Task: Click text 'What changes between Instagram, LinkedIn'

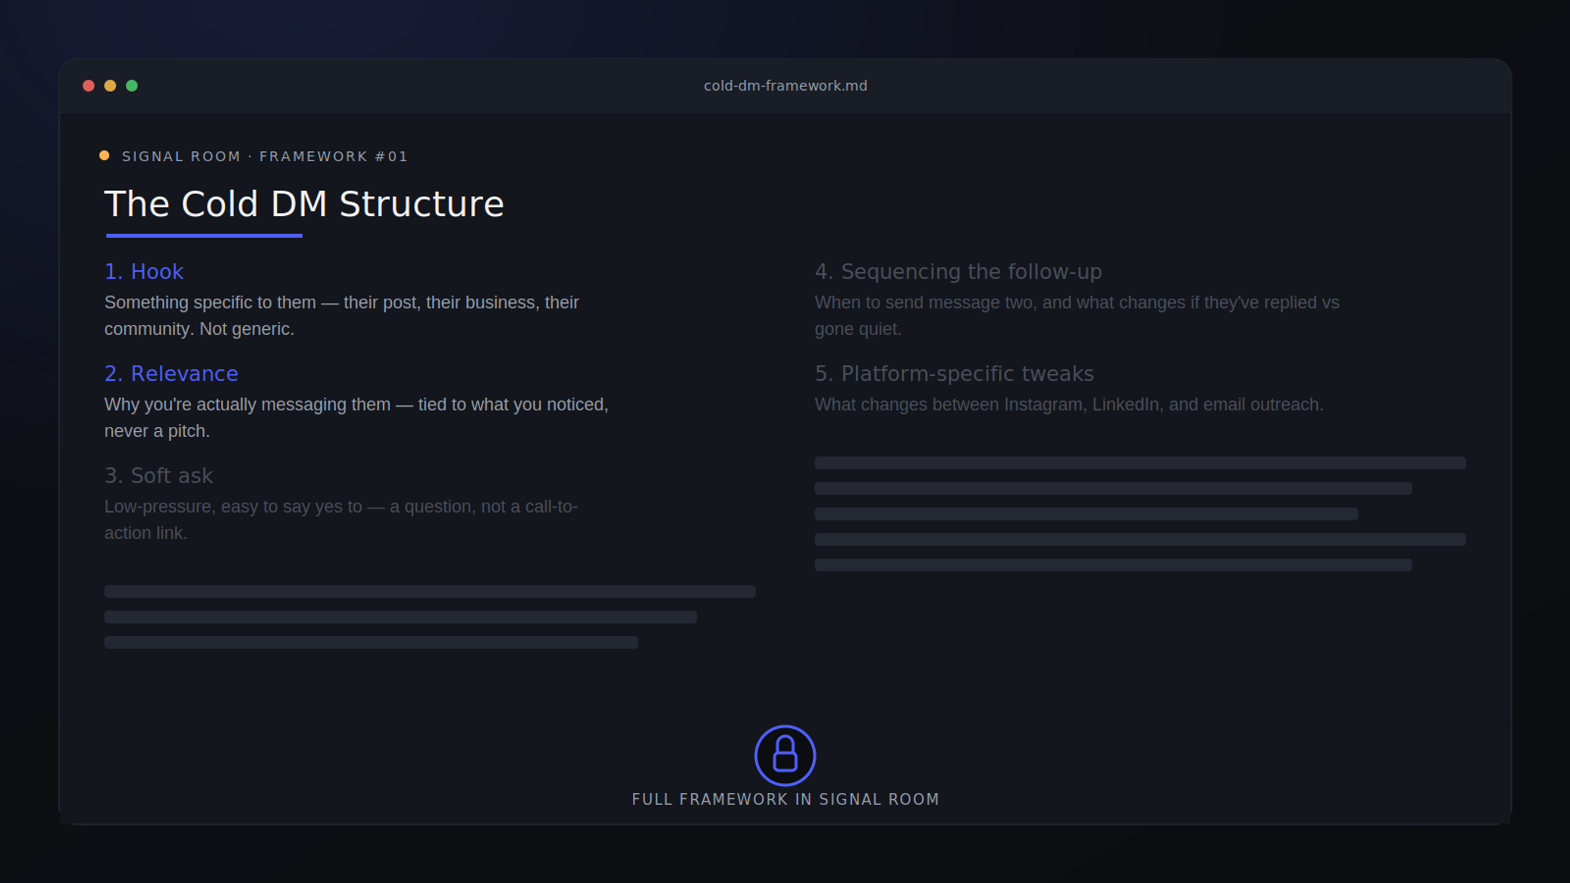Action: tap(1069, 405)
